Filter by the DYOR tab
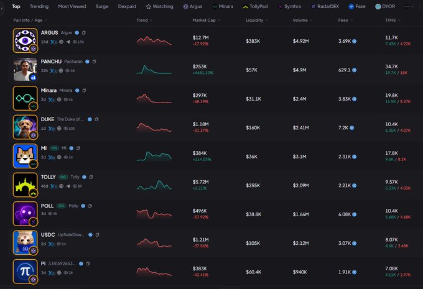Viewport: 423px width, 289px height. click(385, 6)
